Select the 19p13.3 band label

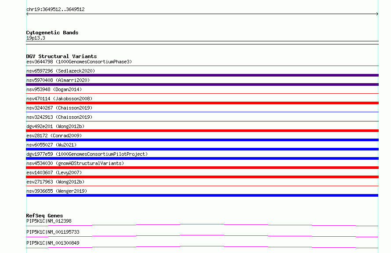point(36,38)
